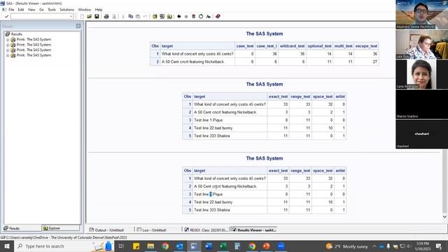Select the Results Viewer window tab
Viewport: 448px width, 252px height.
(253, 230)
